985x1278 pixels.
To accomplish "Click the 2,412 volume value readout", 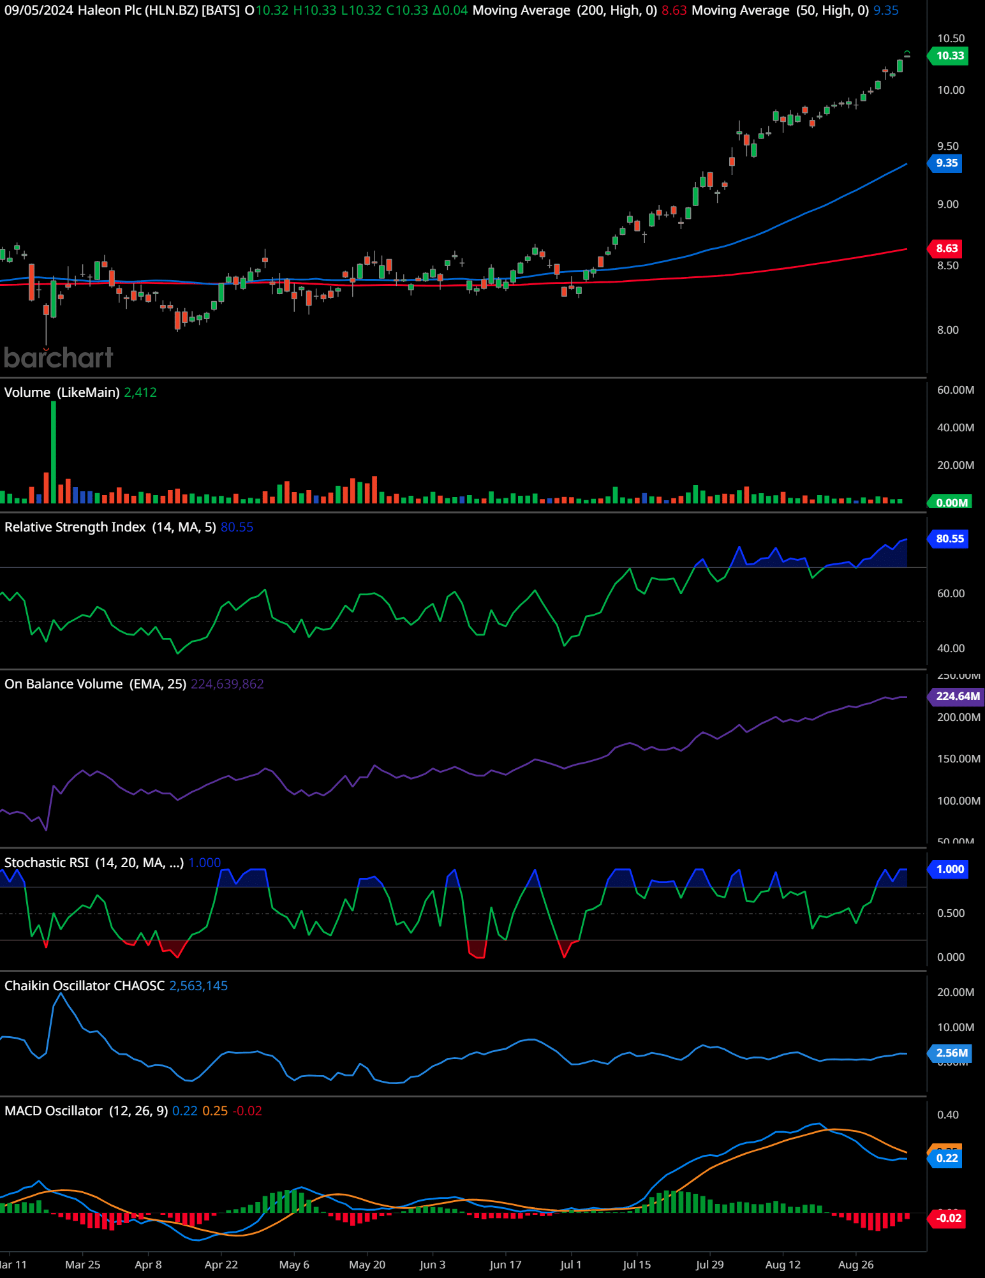I will pos(140,392).
